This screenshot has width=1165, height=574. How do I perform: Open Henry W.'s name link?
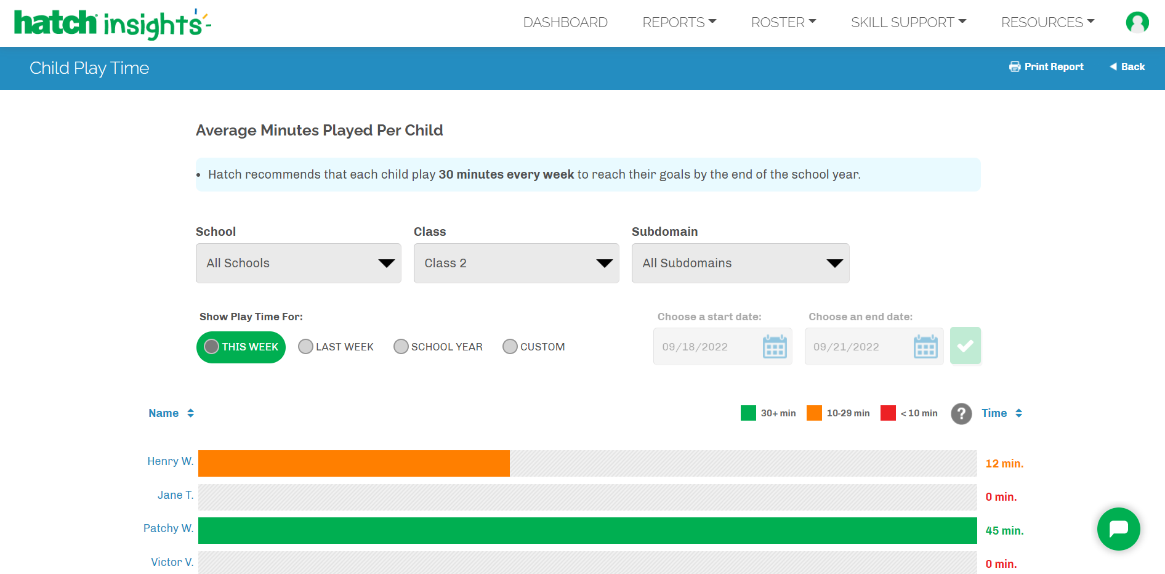coord(170,461)
